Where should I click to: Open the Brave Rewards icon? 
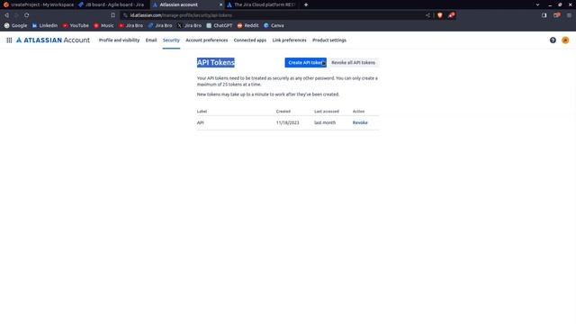(452, 15)
